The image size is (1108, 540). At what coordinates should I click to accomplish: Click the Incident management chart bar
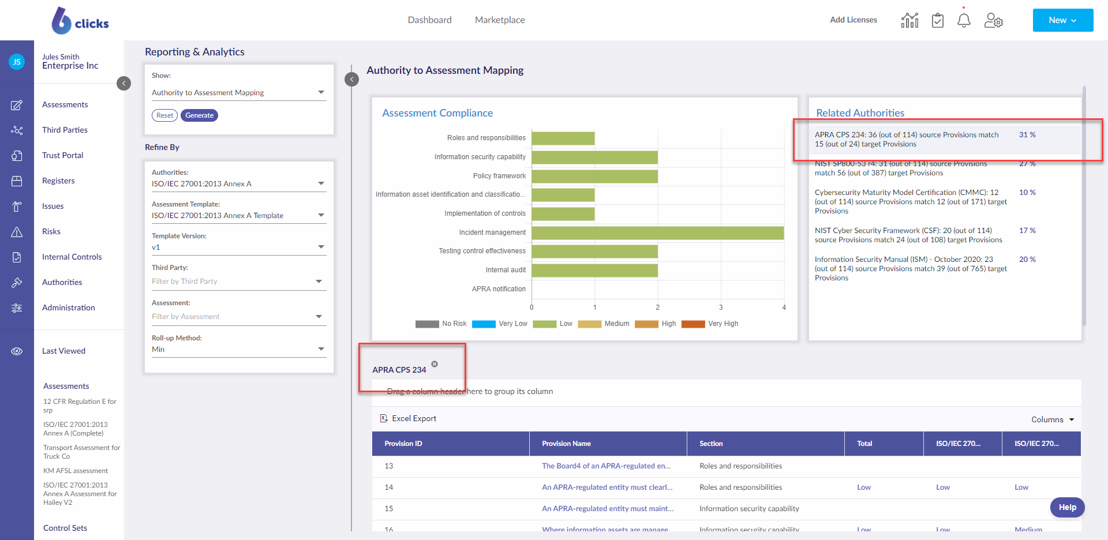click(657, 232)
